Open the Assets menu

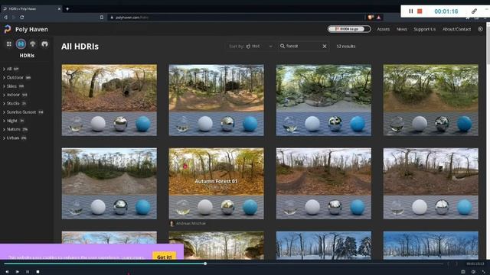[383, 29]
